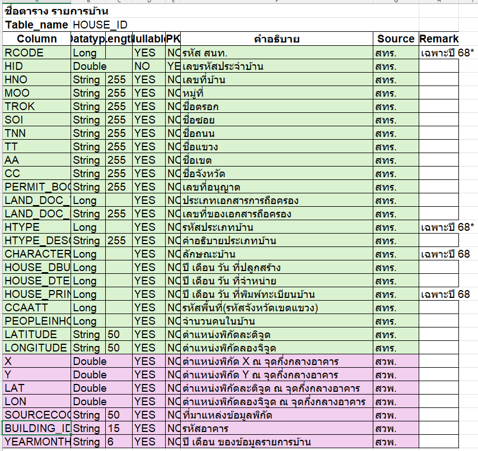Click the 'TROK' column name cell
The image size is (478, 451).
click(x=36, y=106)
